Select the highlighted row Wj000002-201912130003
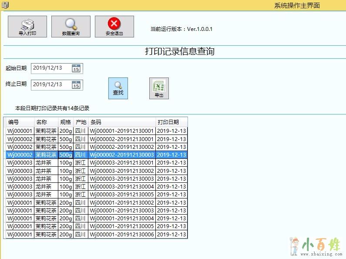Screen dimensions: 346x259 pos(122,155)
